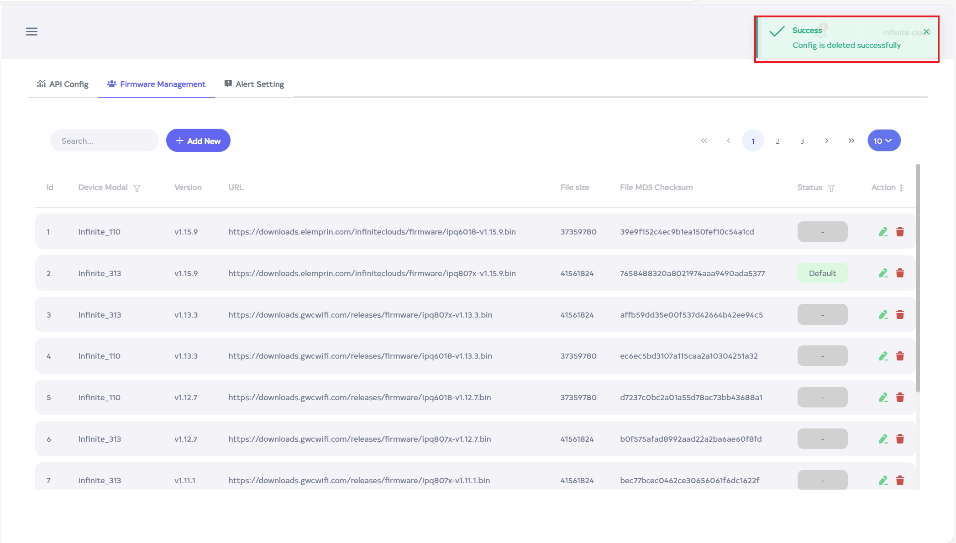Go to page 2 of results
Image resolution: width=956 pixels, height=543 pixels.
tap(777, 141)
